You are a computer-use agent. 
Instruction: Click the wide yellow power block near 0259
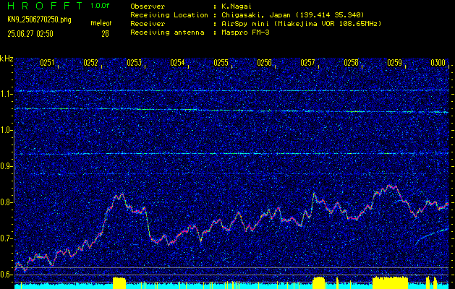(x=390, y=283)
